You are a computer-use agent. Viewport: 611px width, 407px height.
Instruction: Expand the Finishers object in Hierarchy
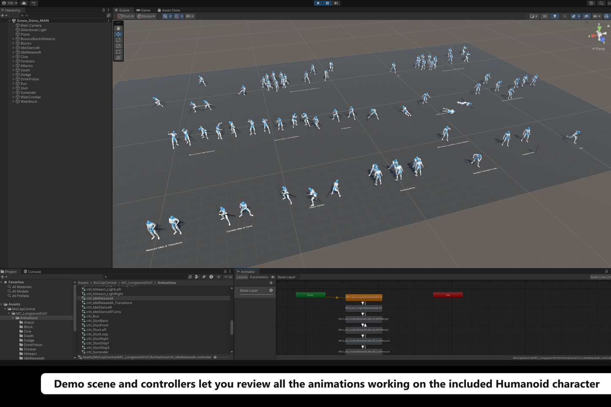coord(14,61)
